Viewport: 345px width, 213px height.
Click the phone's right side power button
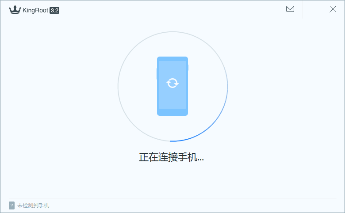coord(188,68)
